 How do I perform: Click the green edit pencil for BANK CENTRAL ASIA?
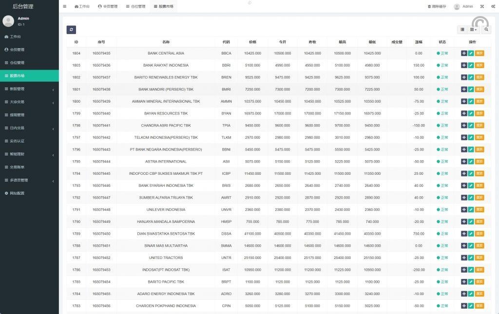[x=471, y=54]
